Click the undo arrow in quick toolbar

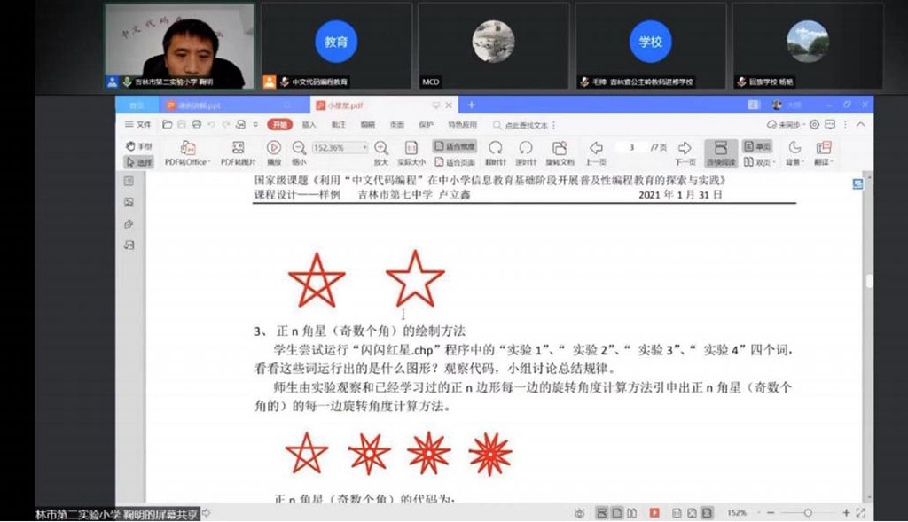click(211, 124)
